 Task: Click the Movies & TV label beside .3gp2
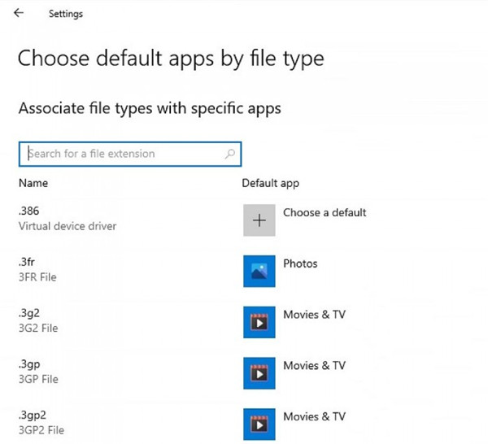click(314, 416)
